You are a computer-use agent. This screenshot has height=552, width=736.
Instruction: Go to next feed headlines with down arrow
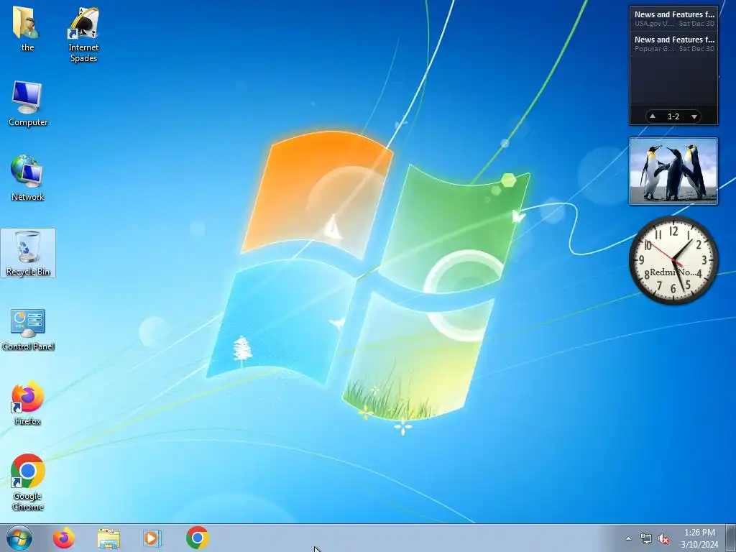[694, 116]
